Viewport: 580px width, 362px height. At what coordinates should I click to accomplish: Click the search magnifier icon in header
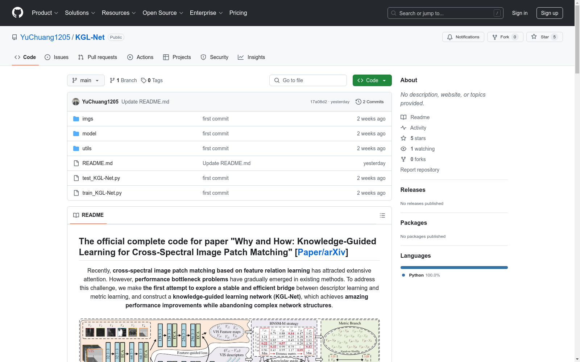(x=394, y=13)
